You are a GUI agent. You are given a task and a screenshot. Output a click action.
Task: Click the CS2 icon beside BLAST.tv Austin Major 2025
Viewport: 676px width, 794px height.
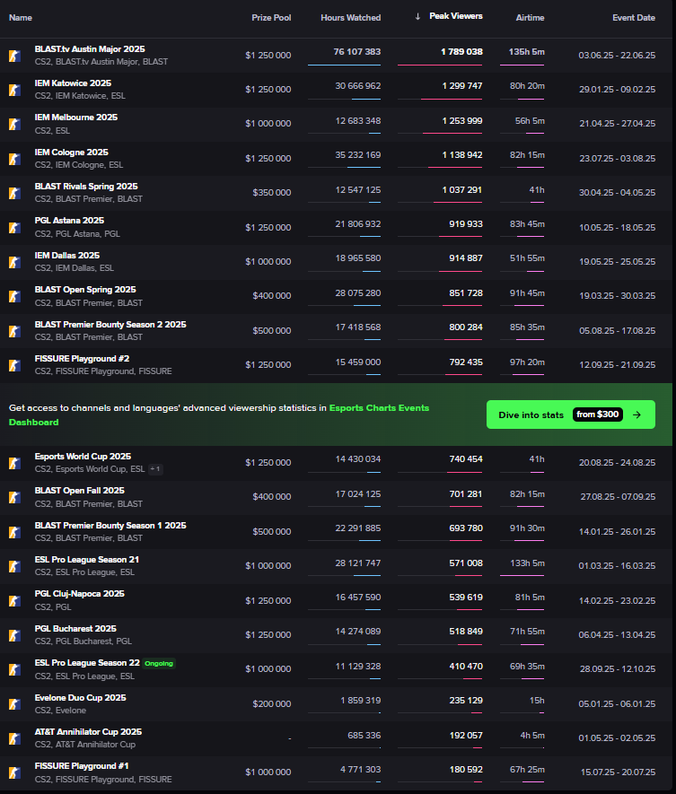(x=14, y=56)
